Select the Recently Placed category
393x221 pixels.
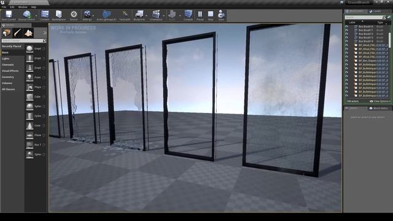coord(12,47)
